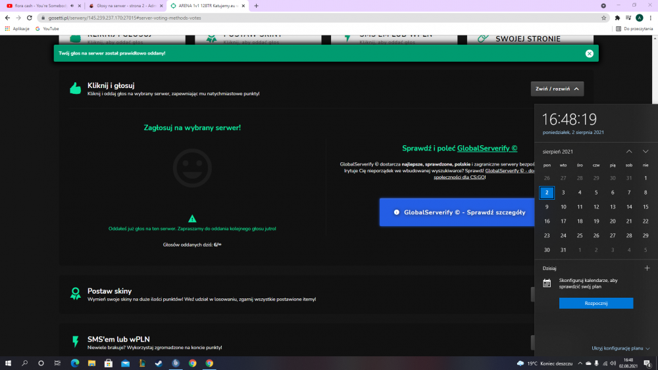Open a new browser tab
This screenshot has height=370, width=658.
click(x=257, y=6)
